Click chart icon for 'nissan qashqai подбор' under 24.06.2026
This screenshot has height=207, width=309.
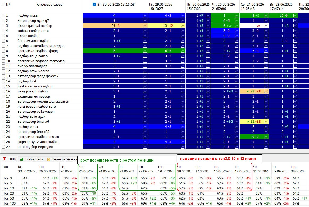(x=266, y=26)
